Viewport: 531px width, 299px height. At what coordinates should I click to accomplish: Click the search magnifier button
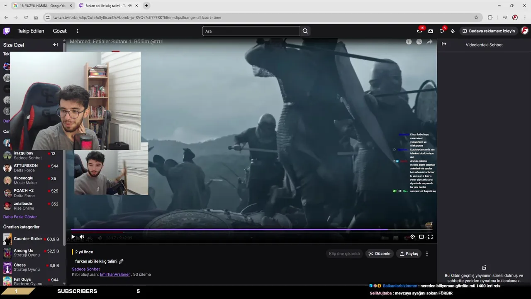pyautogui.click(x=305, y=31)
